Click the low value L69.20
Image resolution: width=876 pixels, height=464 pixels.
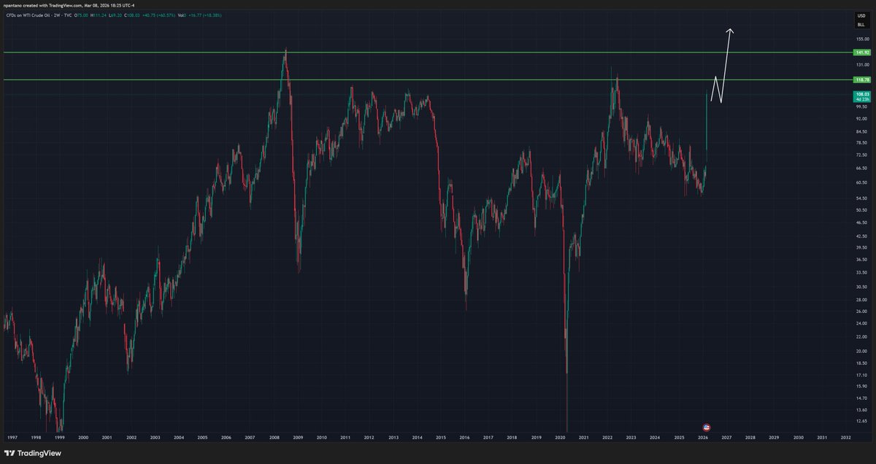point(115,15)
